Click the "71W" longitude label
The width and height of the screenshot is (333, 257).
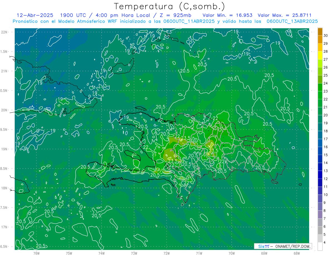coord(199,253)
